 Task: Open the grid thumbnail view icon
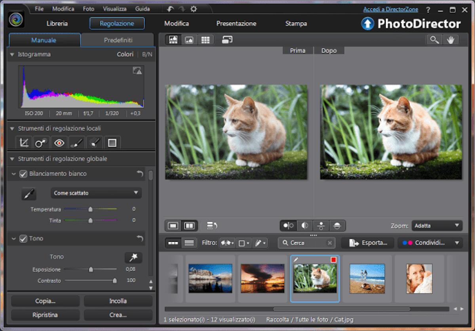pyautogui.click(x=206, y=40)
